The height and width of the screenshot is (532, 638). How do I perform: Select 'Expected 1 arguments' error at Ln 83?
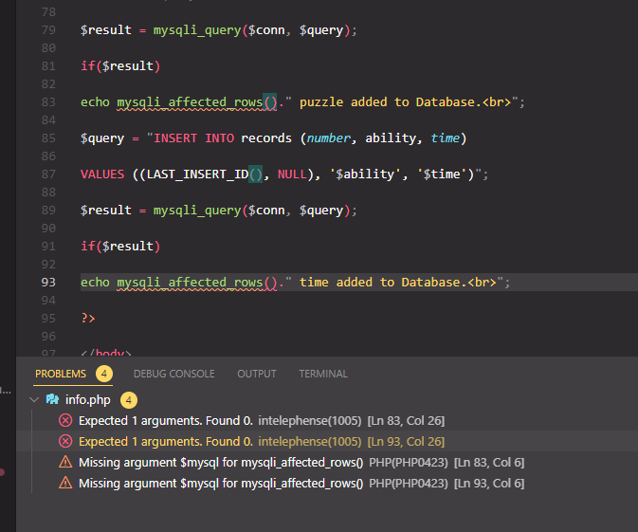[166, 420]
